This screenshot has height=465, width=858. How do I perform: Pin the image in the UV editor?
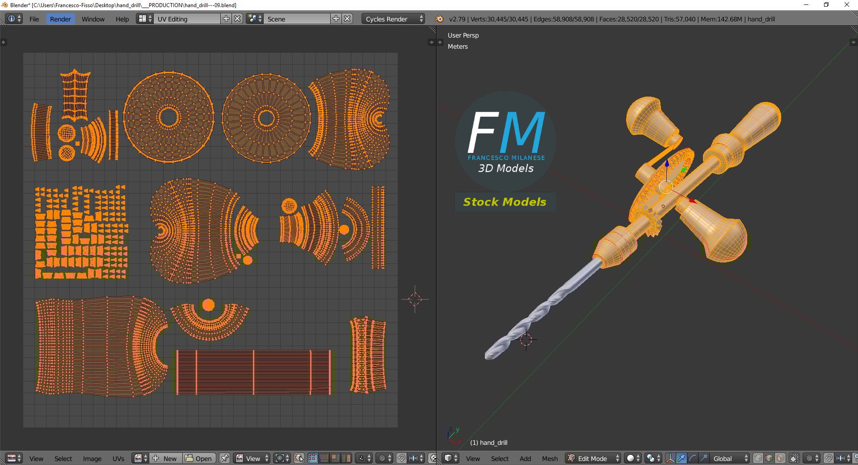click(x=224, y=458)
